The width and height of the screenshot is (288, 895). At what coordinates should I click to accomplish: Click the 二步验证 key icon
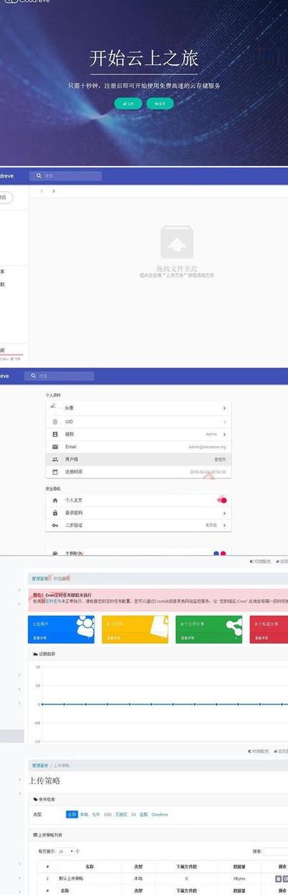[55, 525]
